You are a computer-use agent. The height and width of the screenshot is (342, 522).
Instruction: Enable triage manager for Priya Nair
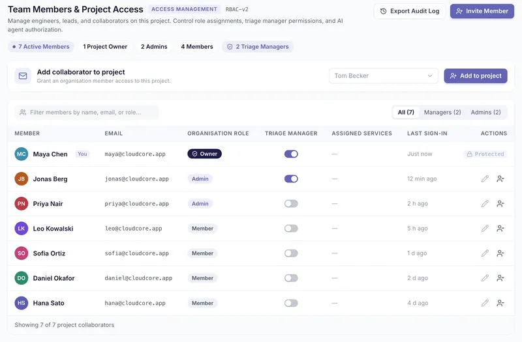pyautogui.click(x=291, y=203)
